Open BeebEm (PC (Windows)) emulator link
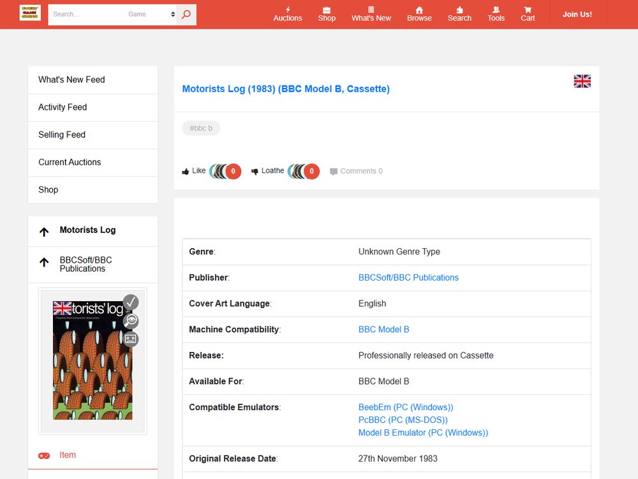The height and width of the screenshot is (479, 638). pos(406,408)
